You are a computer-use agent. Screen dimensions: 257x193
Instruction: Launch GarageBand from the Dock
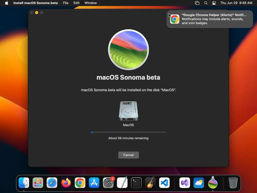[150, 182]
